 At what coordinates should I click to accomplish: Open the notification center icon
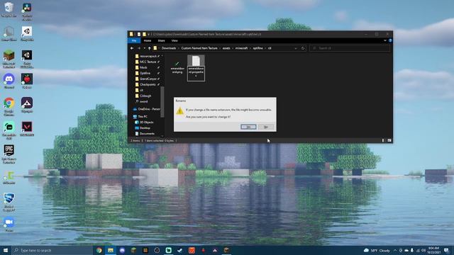click(446, 250)
